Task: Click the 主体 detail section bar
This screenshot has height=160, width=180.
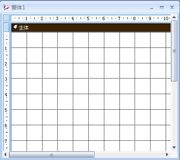Action: point(91,28)
